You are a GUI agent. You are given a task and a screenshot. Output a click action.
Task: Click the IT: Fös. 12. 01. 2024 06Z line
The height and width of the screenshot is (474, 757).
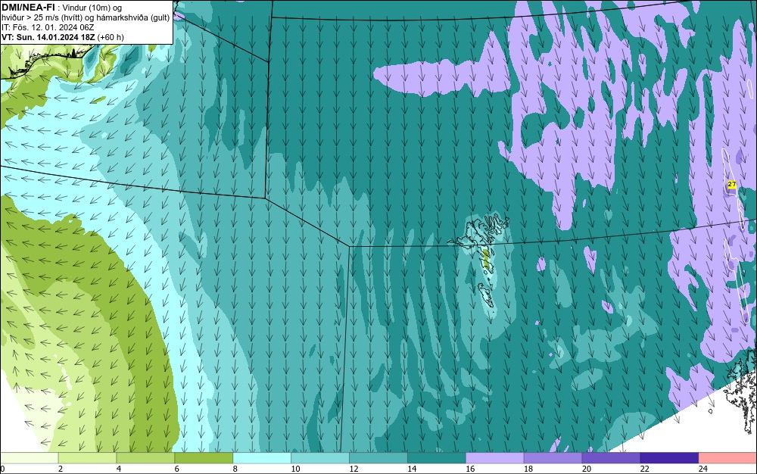point(47,27)
